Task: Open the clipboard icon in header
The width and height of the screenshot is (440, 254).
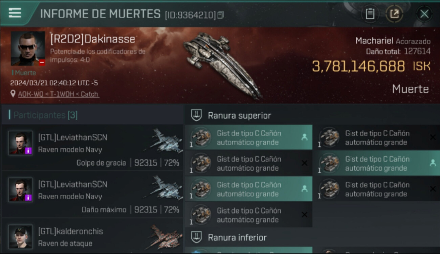Action: click(370, 14)
